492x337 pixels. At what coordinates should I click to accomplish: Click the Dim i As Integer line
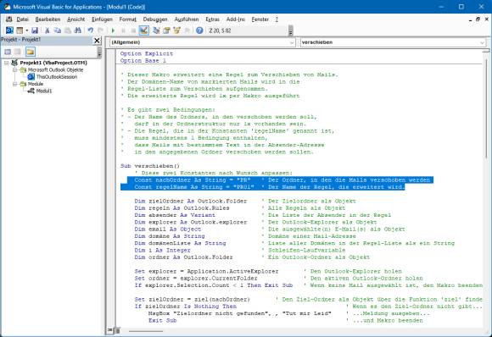(163, 251)
